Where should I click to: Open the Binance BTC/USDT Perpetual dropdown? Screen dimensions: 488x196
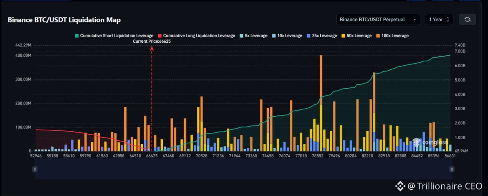pos(378,19)
